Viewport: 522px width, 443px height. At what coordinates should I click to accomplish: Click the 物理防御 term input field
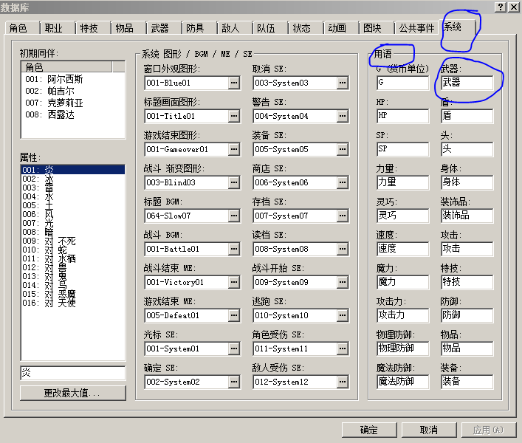403,348
